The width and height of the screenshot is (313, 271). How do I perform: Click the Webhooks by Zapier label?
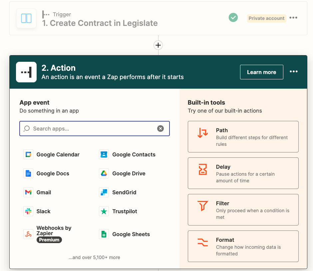[x=54, y=230]
